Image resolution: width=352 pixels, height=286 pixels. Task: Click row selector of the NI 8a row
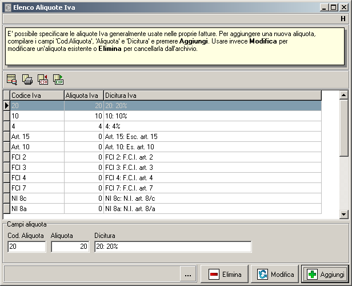point(7,209)
